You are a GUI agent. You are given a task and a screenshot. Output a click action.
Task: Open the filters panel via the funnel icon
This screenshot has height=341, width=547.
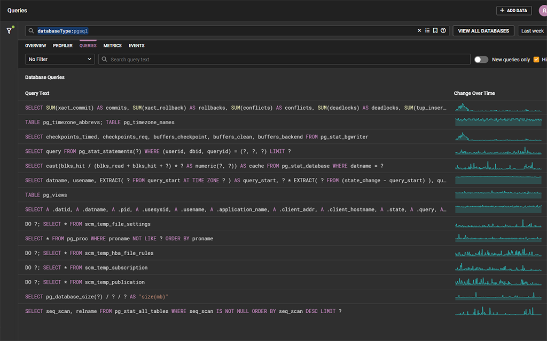(x=10, y=30)
